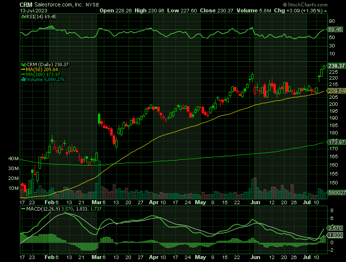Click the 69.45 RSI value tag

click(x=335, y=29)
